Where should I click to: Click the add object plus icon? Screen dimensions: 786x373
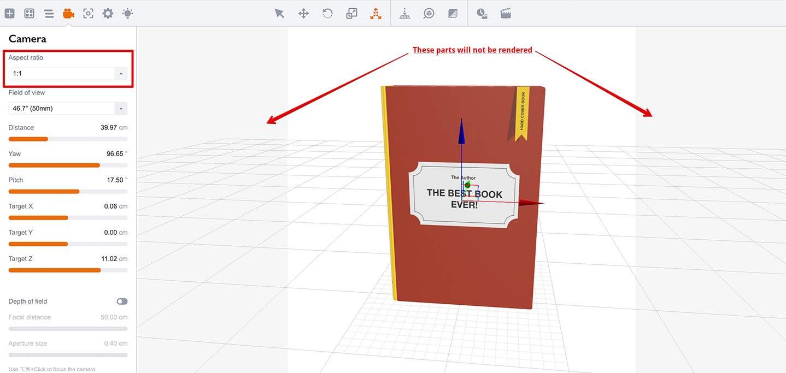[x=10, y=13]
